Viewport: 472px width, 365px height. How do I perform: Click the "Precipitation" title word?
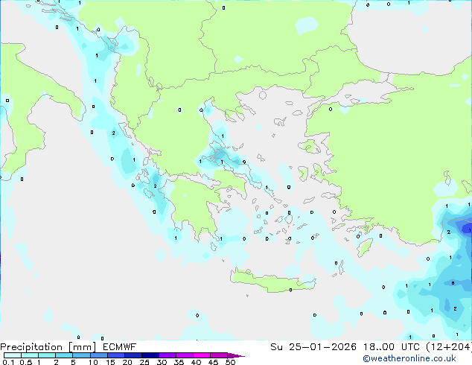coord(31,347)
